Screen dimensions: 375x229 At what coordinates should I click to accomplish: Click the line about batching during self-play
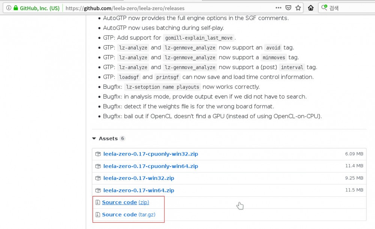click(x=163, y=28)
